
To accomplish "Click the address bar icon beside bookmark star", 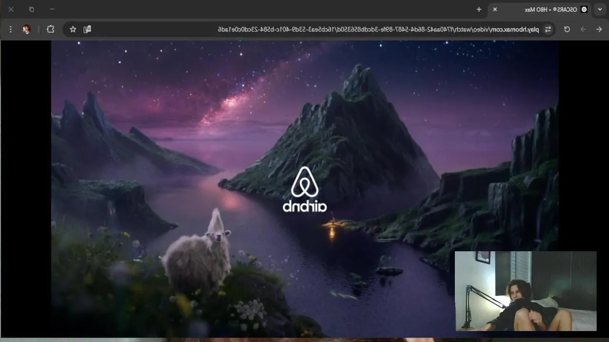I will click(88, 29).
